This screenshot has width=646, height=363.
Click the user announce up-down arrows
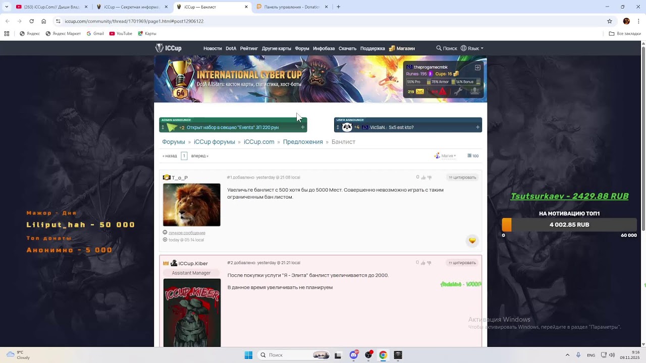tap(338, 128)
